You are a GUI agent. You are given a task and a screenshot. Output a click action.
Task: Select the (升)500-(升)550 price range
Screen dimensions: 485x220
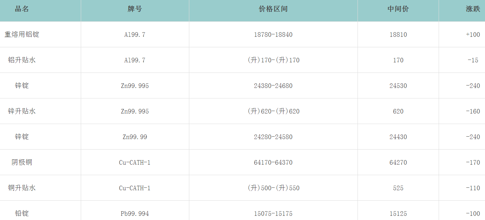273,188
